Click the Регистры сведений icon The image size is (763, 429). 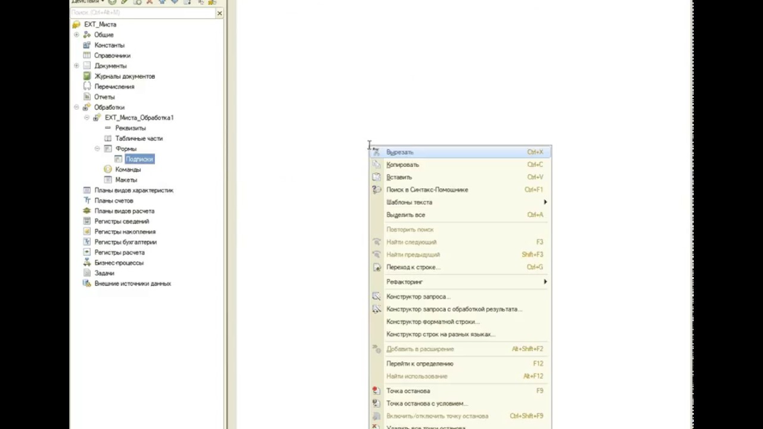click(87, 221)
